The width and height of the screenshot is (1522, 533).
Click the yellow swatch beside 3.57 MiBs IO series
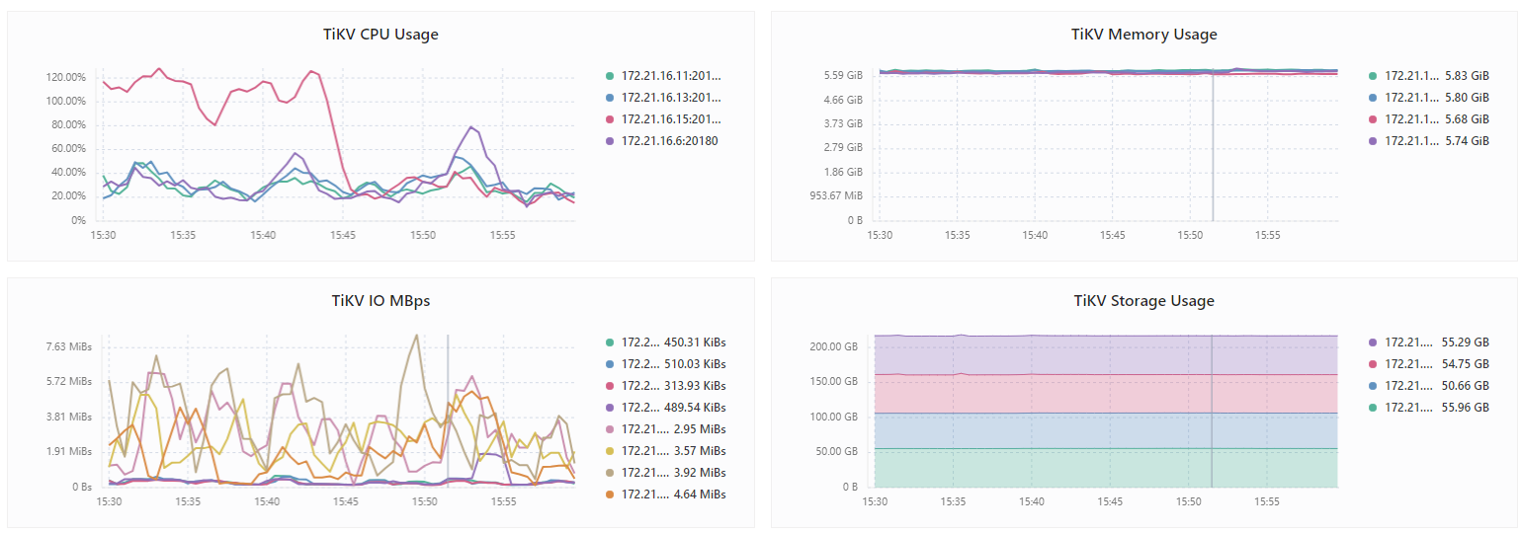click(x=610, y=450)
